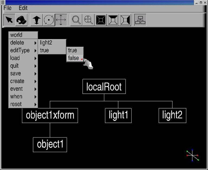Select the grabbing hand tool

point(21,20)
